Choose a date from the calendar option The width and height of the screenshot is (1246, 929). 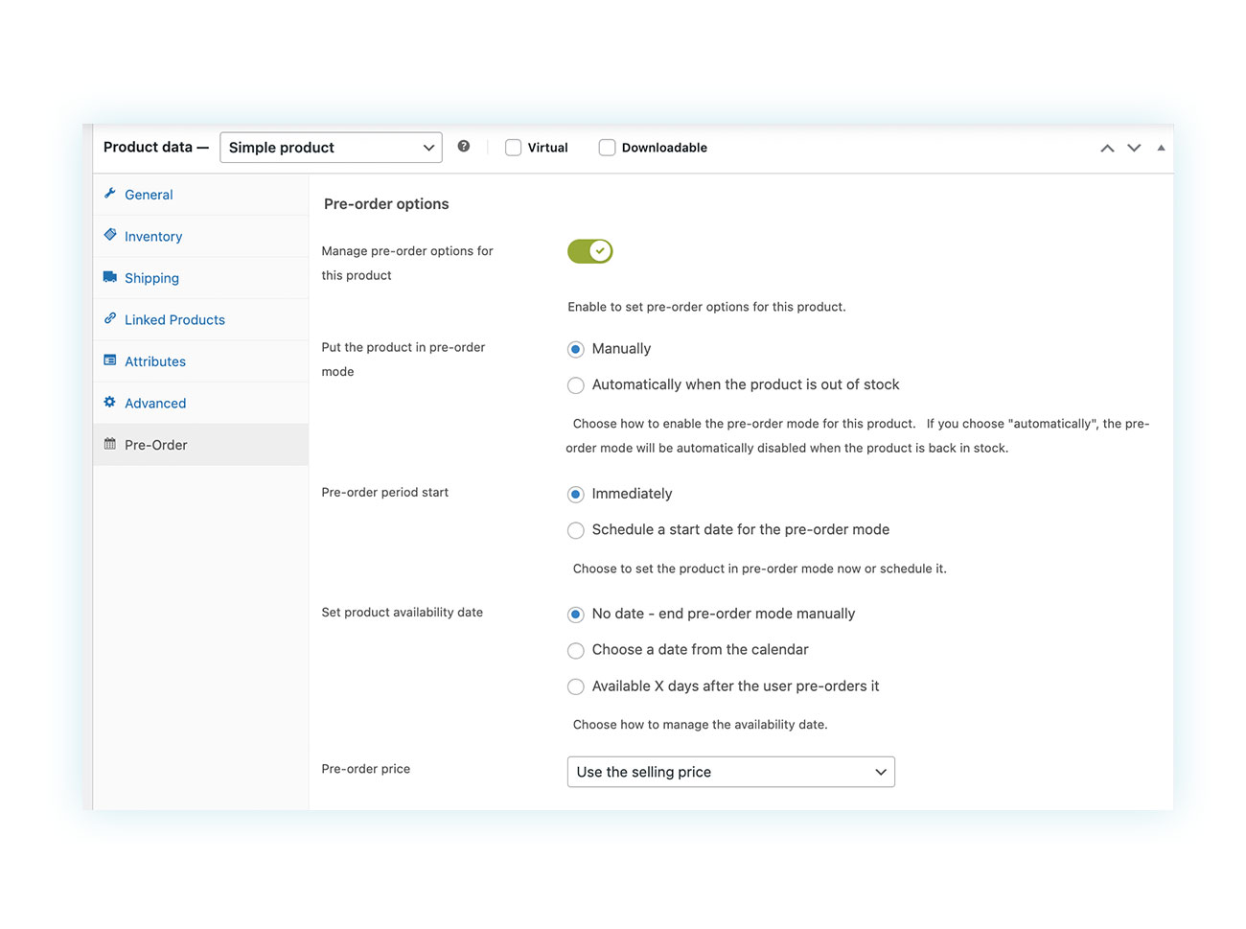pos(575,650)
